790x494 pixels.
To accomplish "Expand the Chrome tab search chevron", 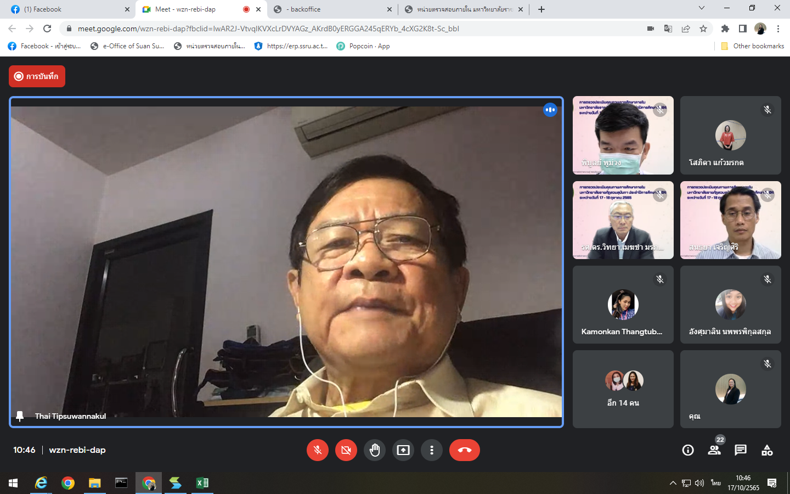I will (x=701, y=8).
